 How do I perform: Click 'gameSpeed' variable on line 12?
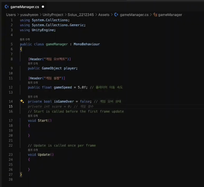click(x=63, y=87)
